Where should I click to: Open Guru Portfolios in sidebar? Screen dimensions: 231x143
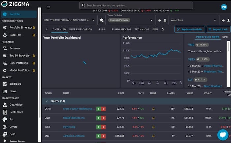click(x=19, y=63)
